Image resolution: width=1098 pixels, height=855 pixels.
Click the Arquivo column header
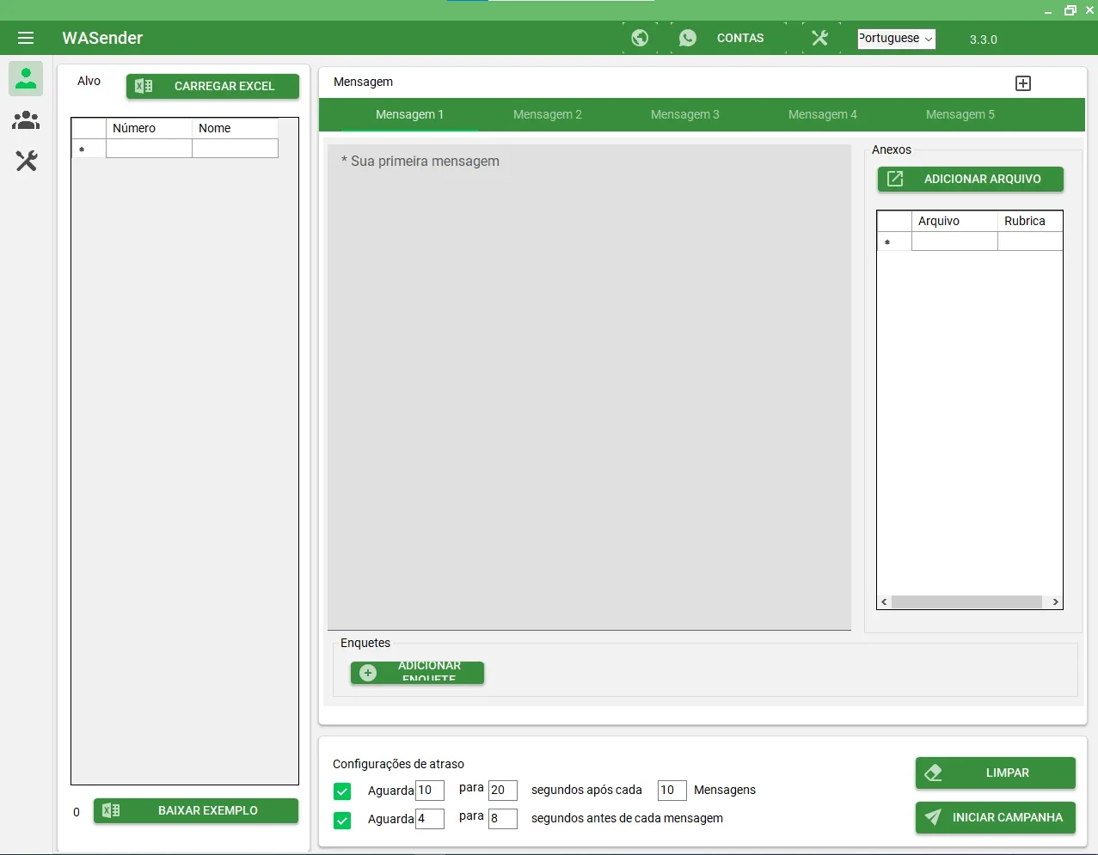pyautogui.click(x=954, y=221)
